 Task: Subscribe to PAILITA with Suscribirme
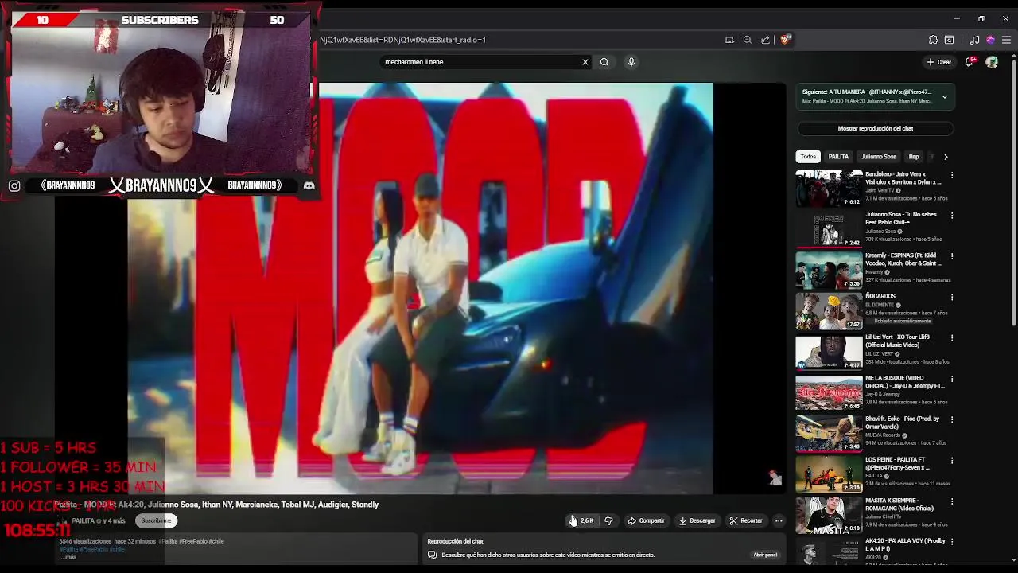click(x=156, y=520)
